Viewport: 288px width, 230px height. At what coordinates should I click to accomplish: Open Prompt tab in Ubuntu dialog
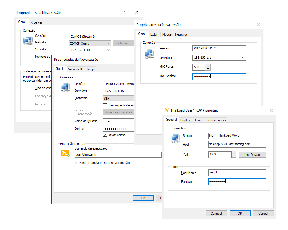coord(90,69)
